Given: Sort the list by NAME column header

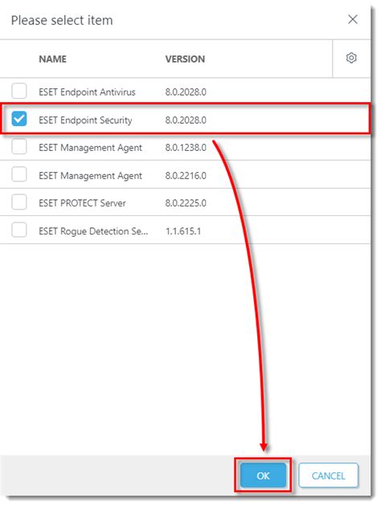Looking at the screenshot, I should tap(52, 59).
